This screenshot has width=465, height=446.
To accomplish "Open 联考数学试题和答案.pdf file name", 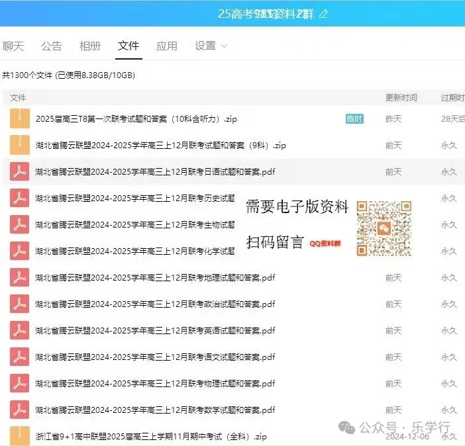I will click(x=155, y=410).
